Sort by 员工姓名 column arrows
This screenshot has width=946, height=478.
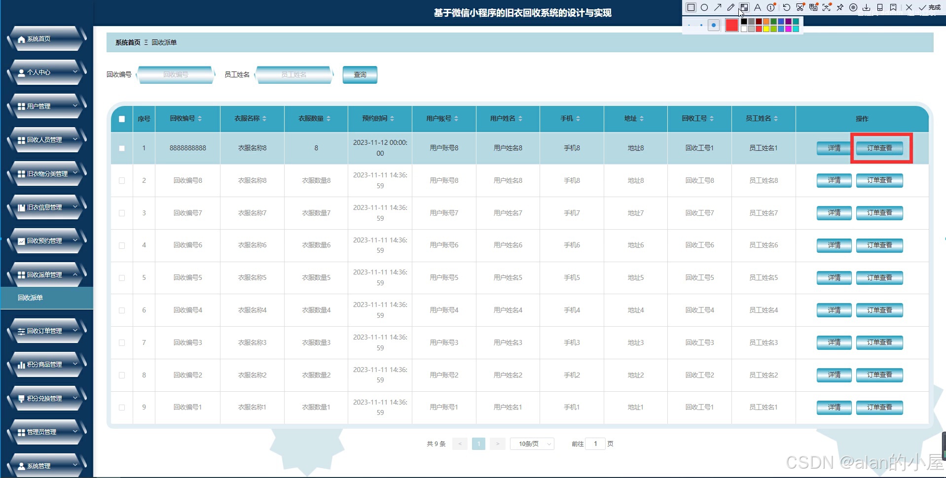click(776, 119)
